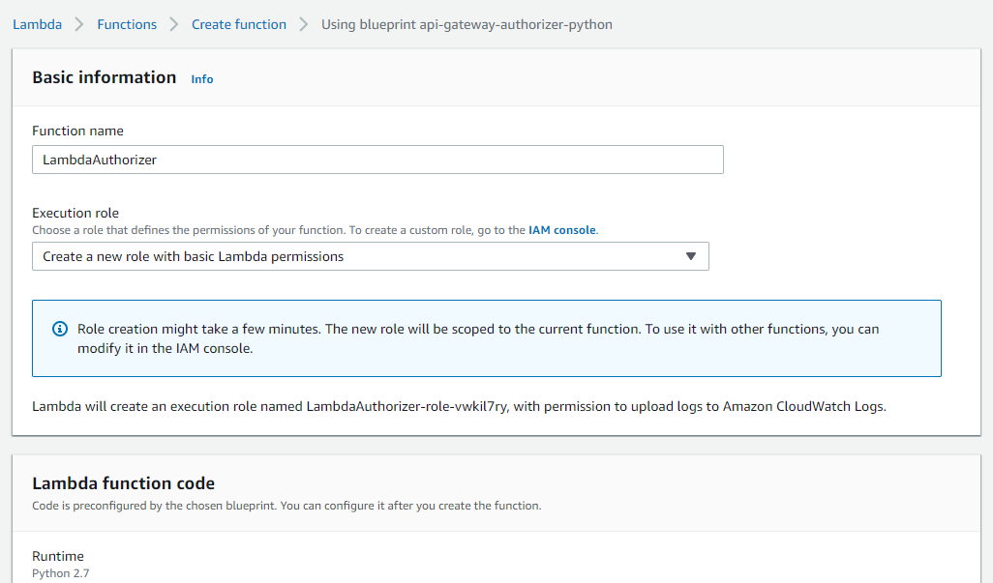
Task: Click the chevron separator after Create function
Action: [304, 24]
